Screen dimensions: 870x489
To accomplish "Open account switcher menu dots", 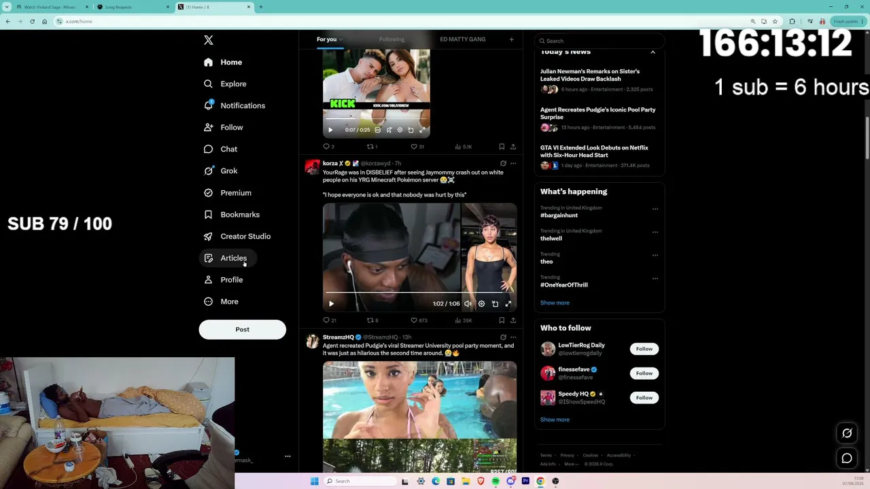I will click(x=288, y=456).
